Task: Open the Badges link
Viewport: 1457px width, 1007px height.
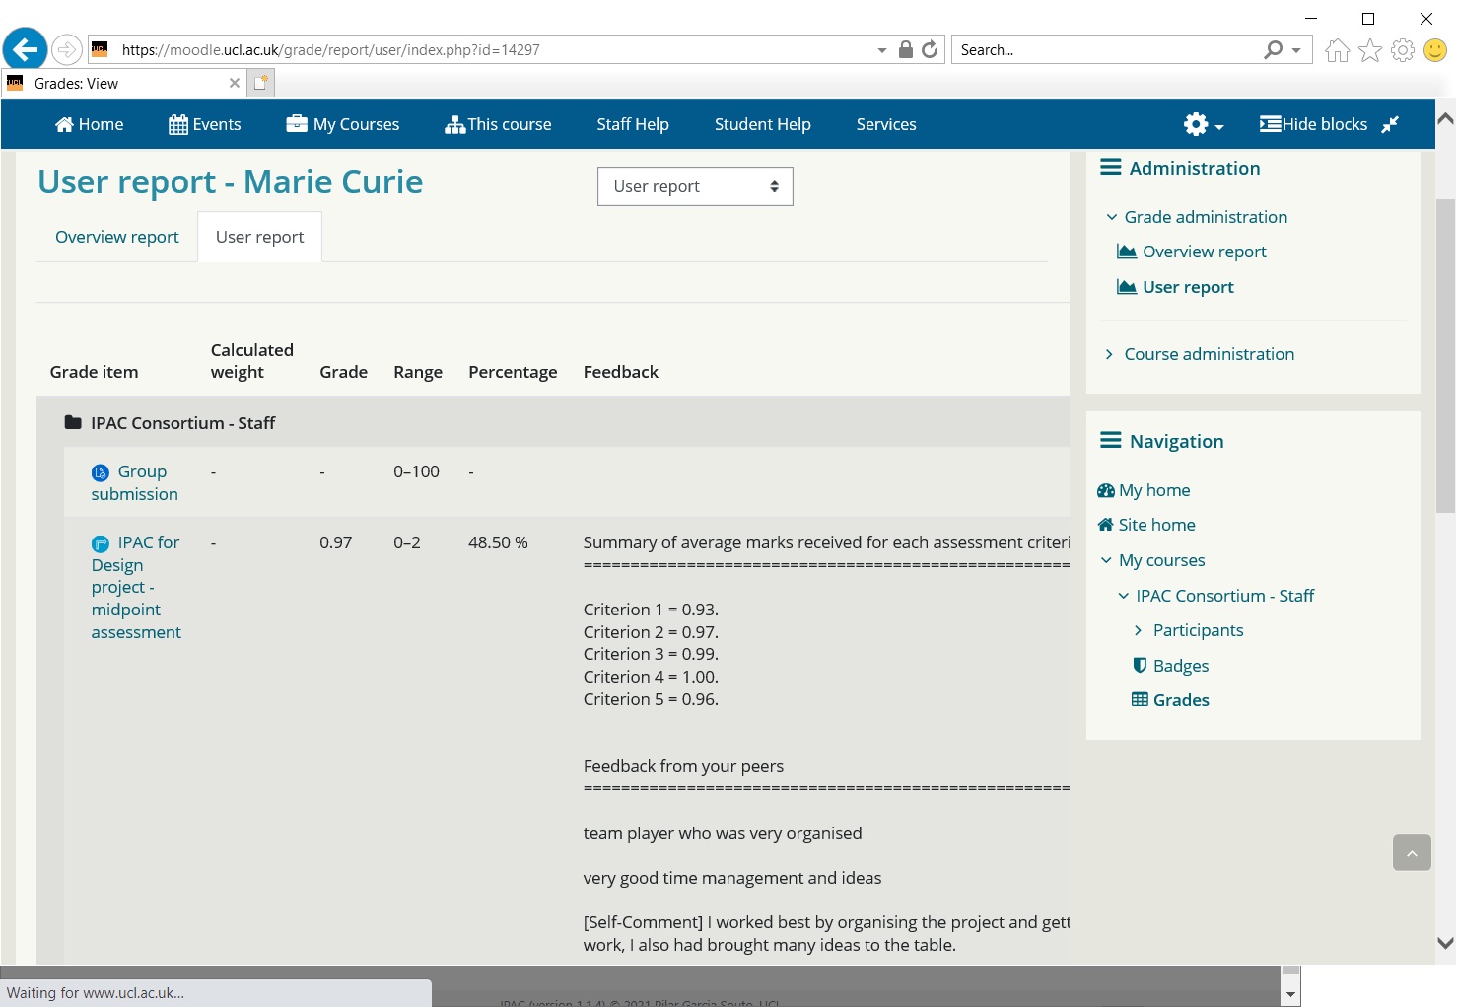Action: point(1181,666)
